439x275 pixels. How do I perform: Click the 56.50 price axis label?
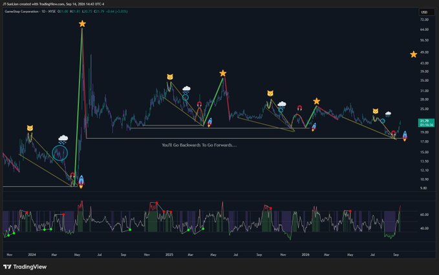[x=424, y=40]
